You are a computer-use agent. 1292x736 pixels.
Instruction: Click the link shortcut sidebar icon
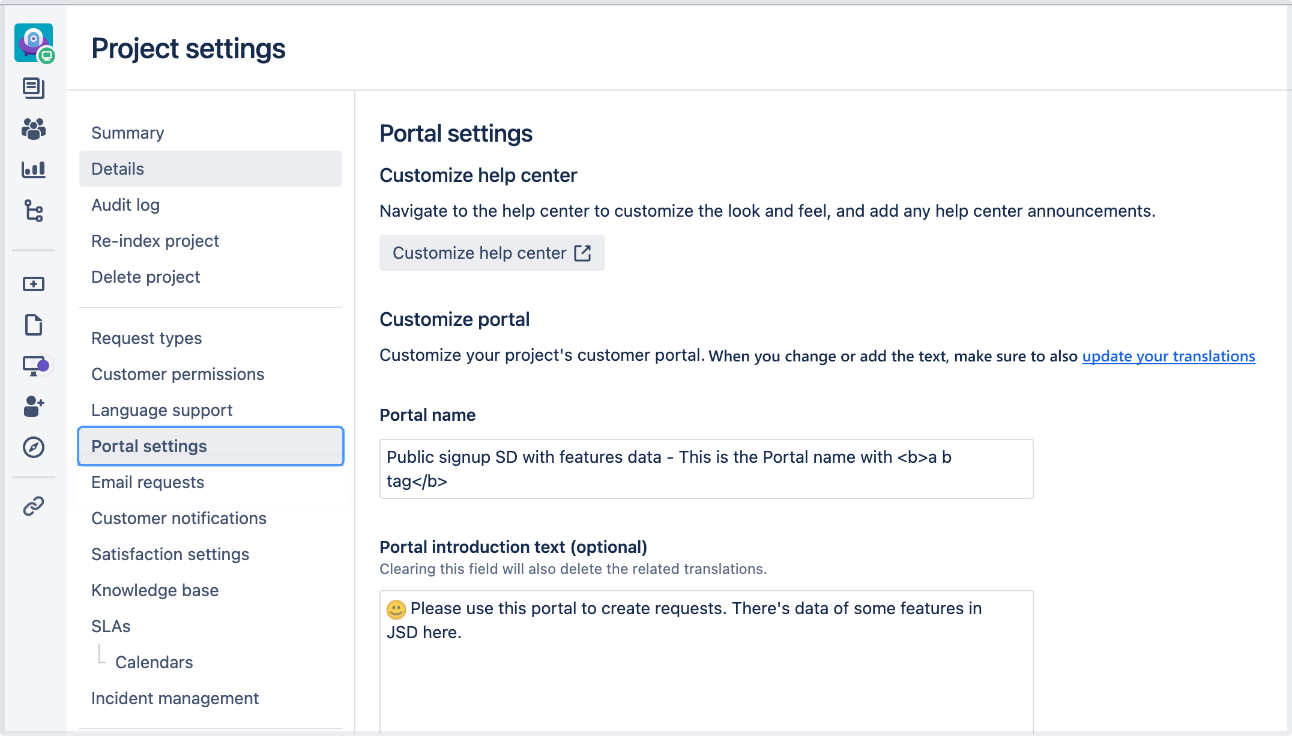[34, 506]
